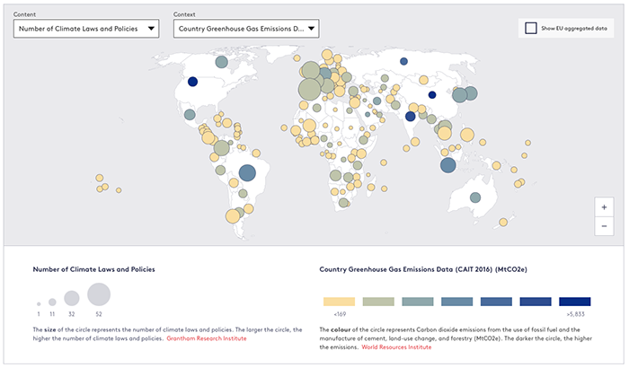Click the blue circle over Russia
The image size is (629, 368).
click(x=403, y=62)
